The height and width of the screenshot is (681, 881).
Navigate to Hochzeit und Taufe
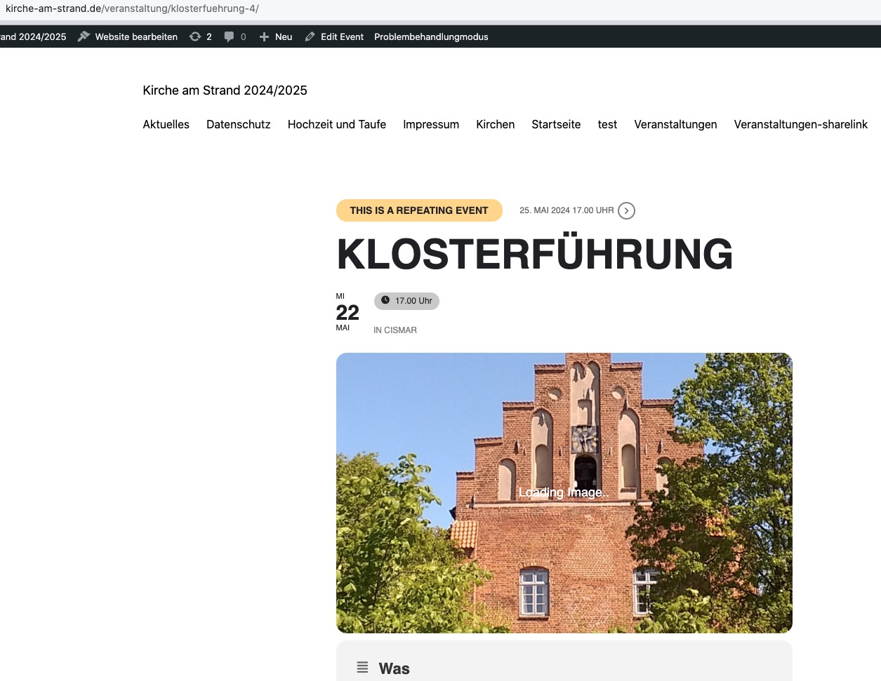click(x=337, y=124)
